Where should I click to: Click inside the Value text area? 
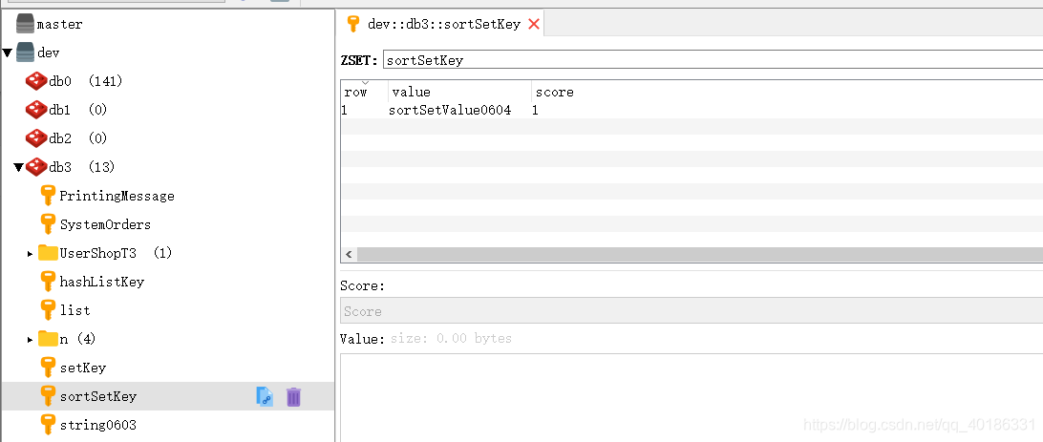(x=692, y=397)
